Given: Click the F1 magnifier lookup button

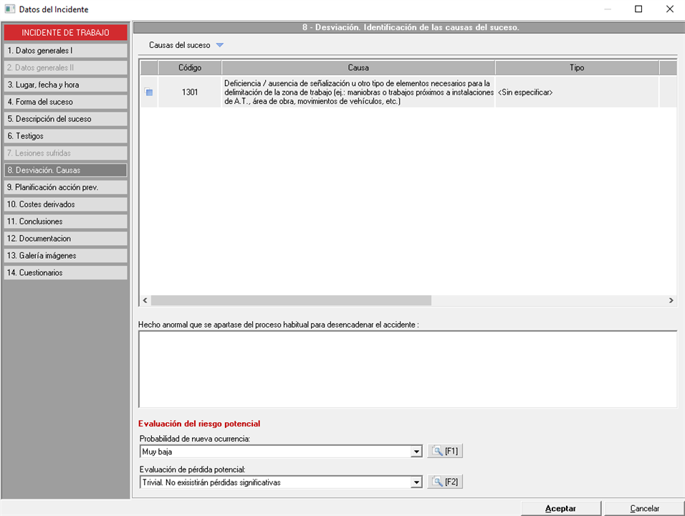Looking at the screenshot, I should 445,451.
